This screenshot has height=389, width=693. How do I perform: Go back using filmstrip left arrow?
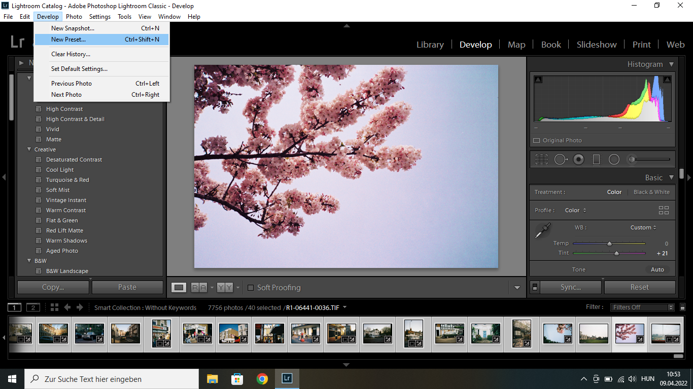[x=67, y=307]
